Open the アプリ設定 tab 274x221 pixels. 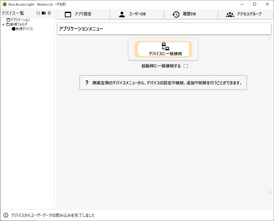83,14
